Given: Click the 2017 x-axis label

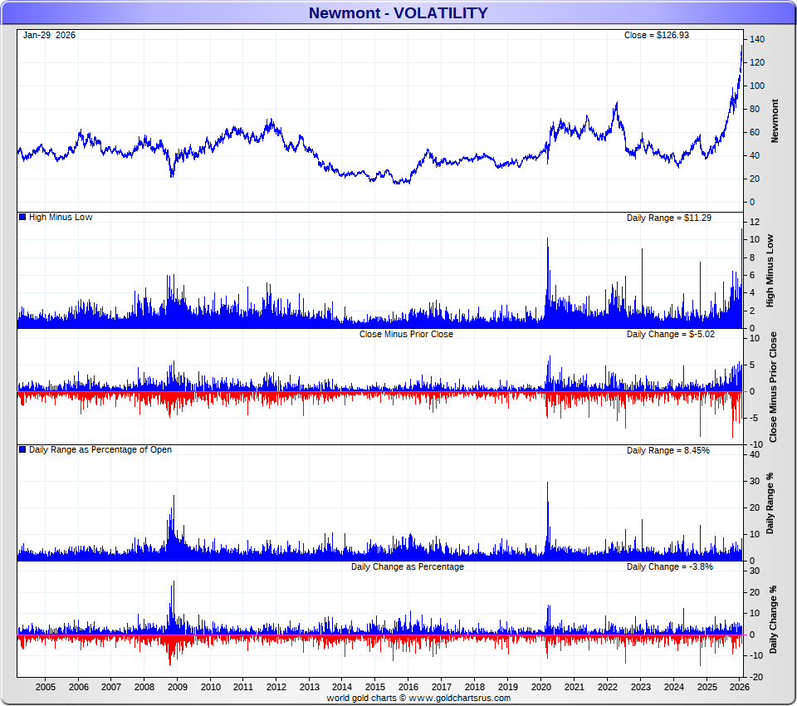Looking at the screenshot, I should click(441, 687).
